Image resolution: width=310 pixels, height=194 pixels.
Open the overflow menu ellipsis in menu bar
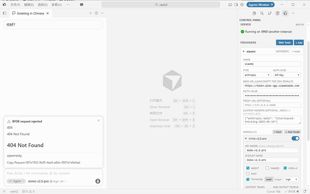click(68, 4)
